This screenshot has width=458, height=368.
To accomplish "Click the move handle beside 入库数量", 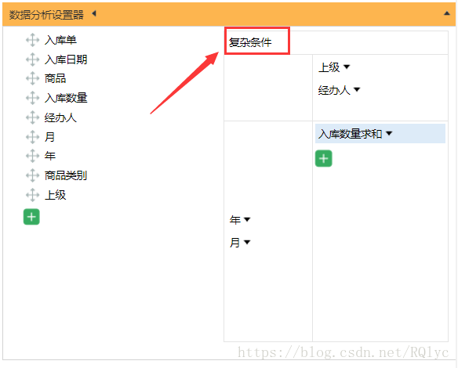I will [x=32, y=98].
